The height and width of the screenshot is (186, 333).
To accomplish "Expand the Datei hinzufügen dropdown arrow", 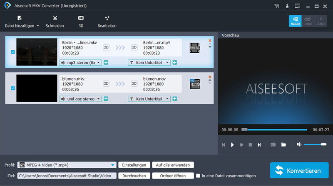I will [38, 26].
